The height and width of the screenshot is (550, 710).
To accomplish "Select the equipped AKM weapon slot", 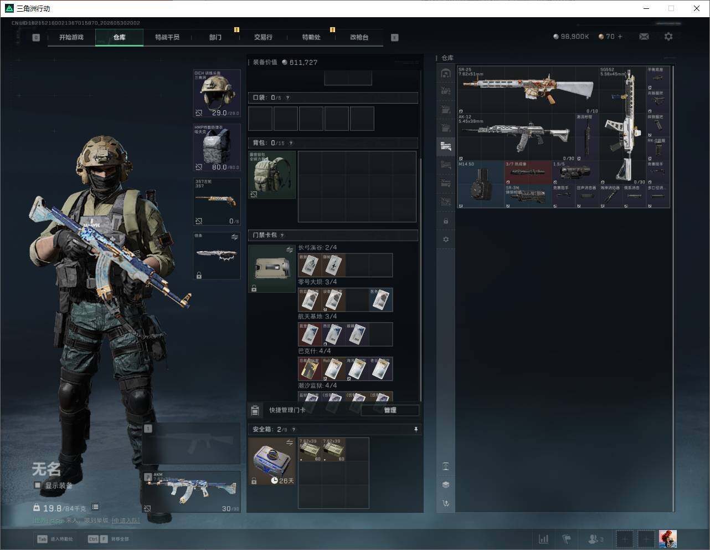I will (x=192, y=492).
